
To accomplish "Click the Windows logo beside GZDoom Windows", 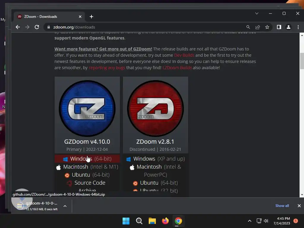I will 66,159.
